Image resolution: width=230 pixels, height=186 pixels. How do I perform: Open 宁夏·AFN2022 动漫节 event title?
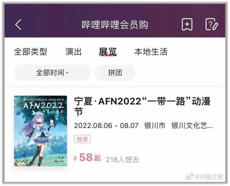pyautogui.click(x=142, y=106)
